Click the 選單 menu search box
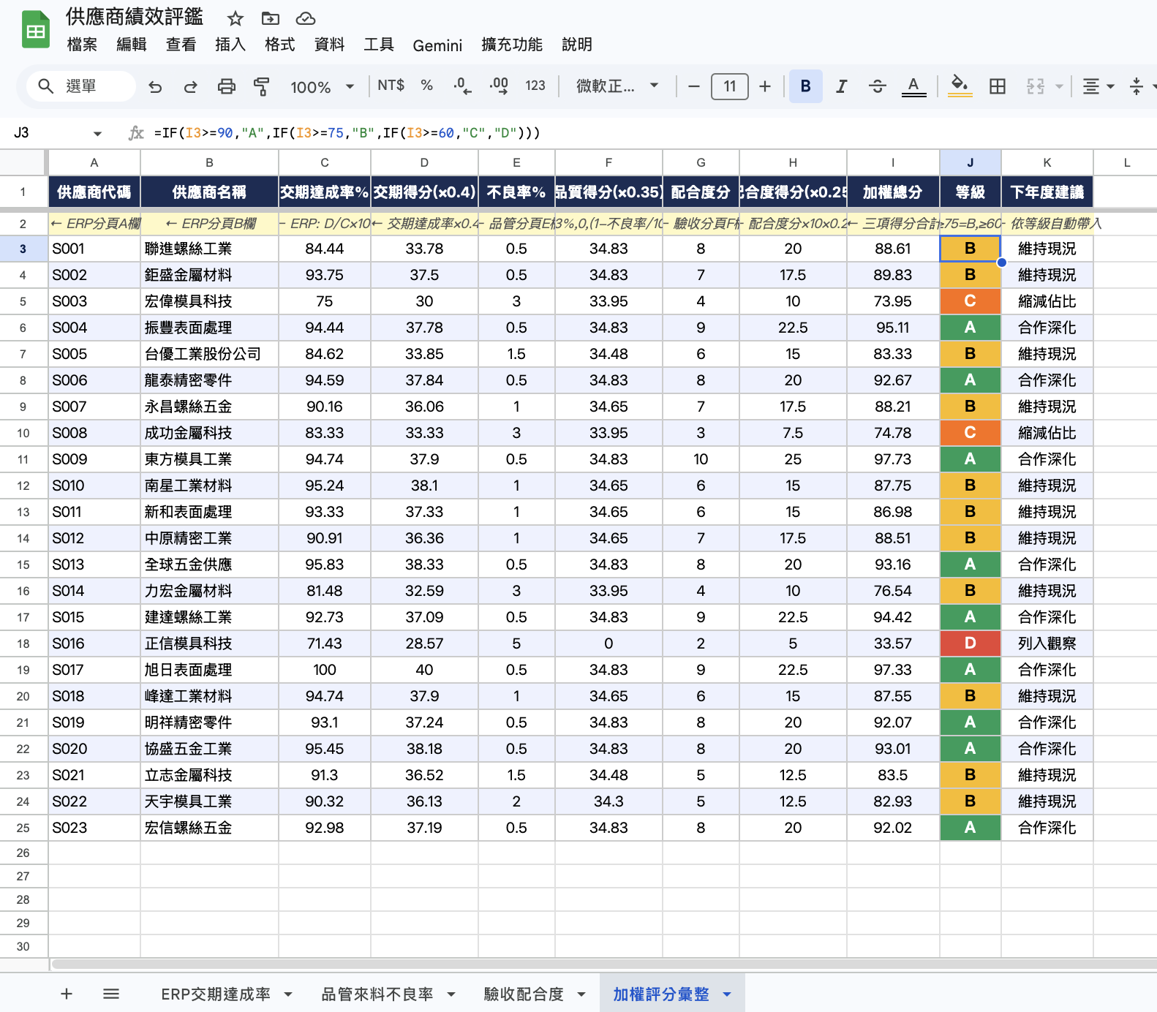 pos(80,86)
